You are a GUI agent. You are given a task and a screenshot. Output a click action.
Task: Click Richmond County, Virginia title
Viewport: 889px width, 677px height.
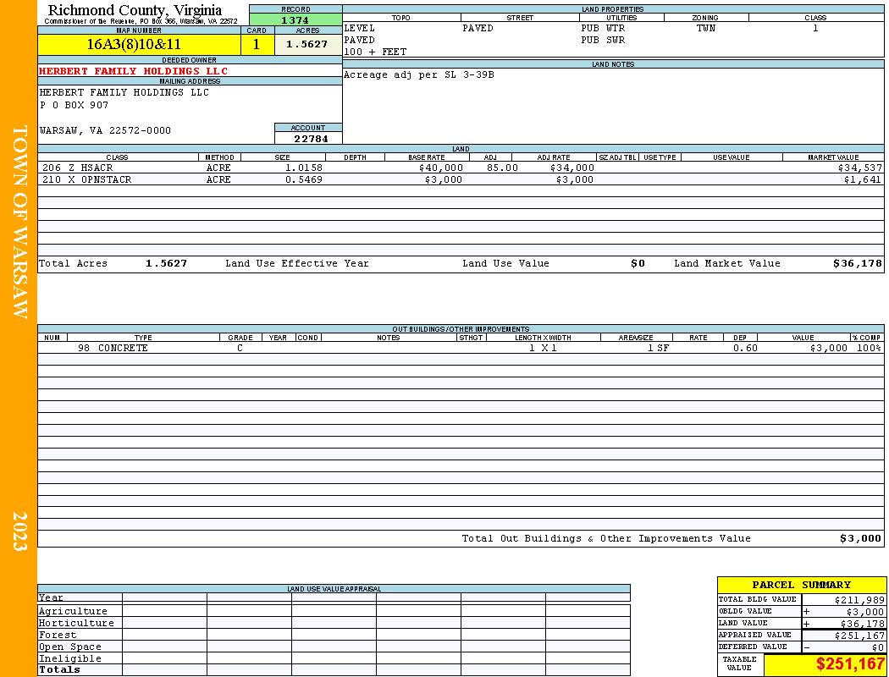click(x=135, y=10)
